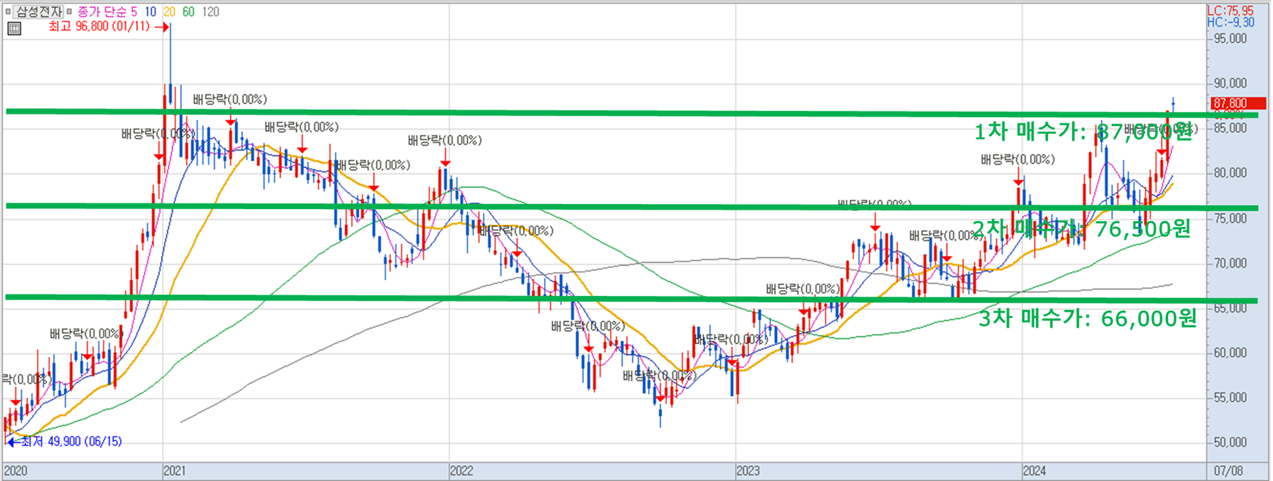
Task: Click the 65,000 price axis label
Action: pyautogui.click(x=1230, y=308)
